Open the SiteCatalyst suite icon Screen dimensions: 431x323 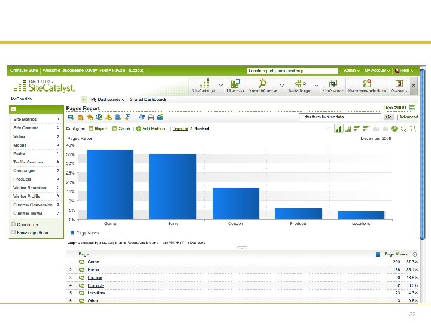click(204, 83)
